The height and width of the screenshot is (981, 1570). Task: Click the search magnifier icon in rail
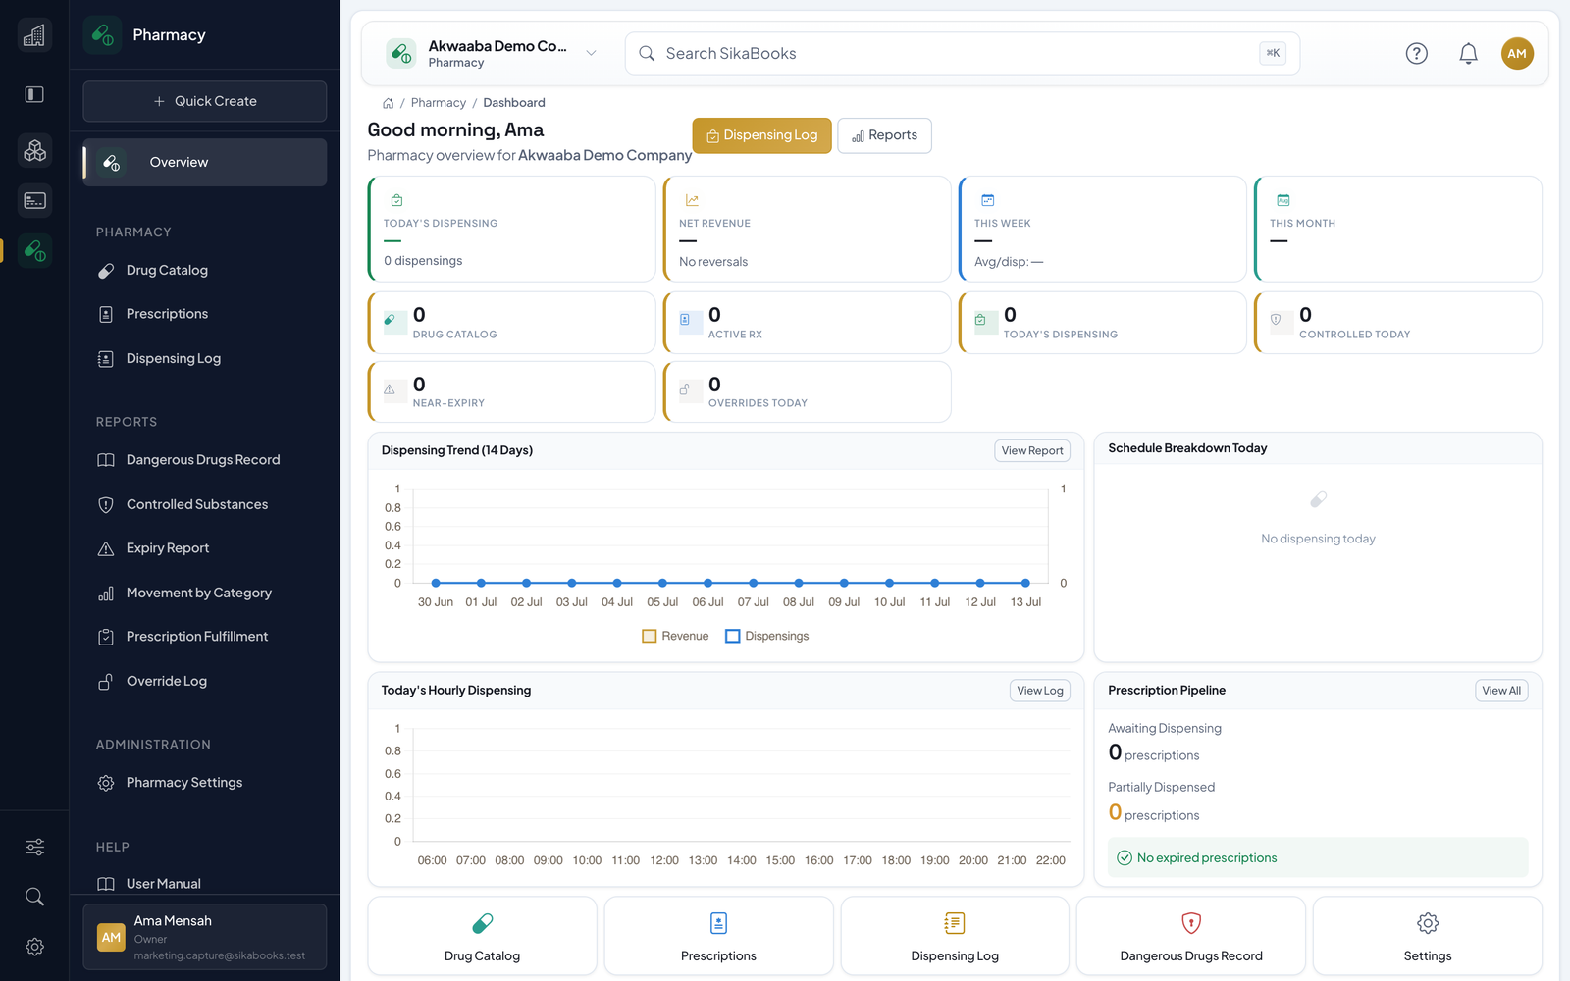tap(34, 897)
